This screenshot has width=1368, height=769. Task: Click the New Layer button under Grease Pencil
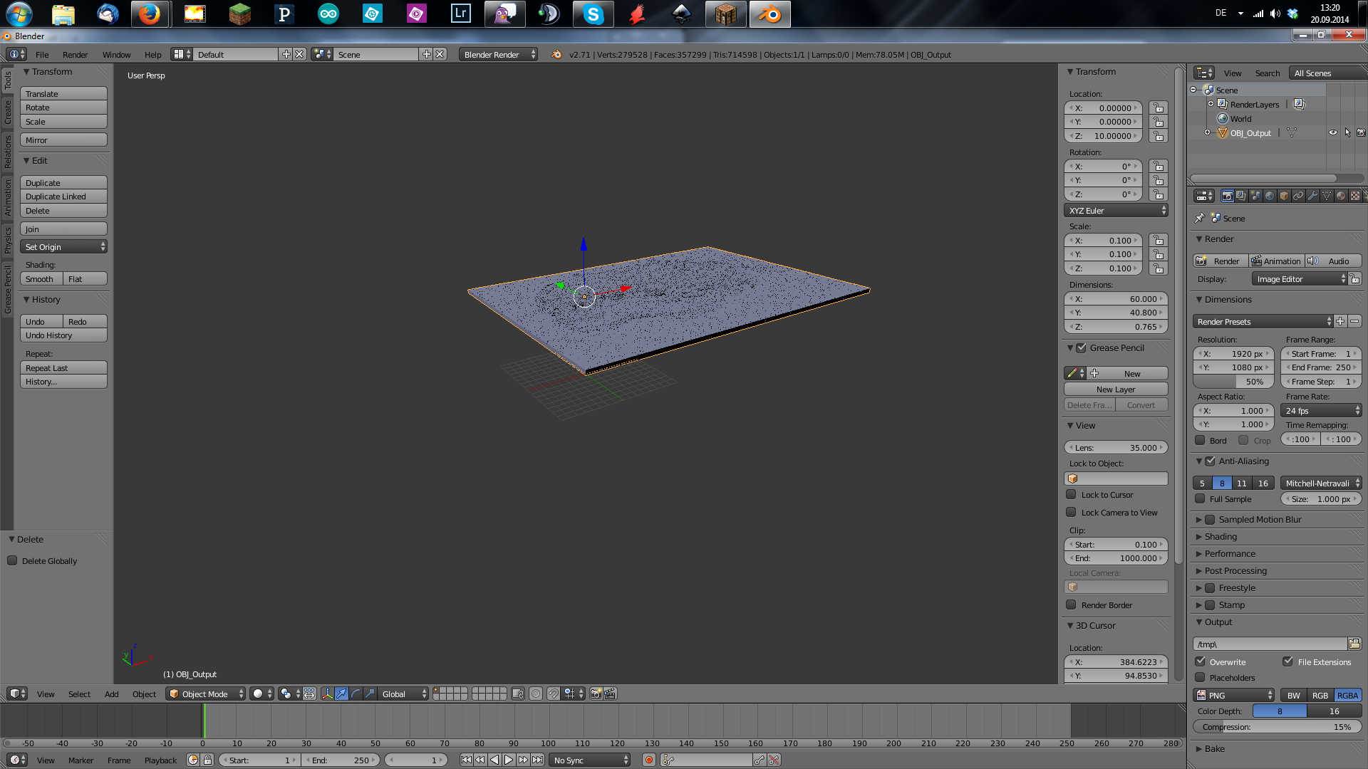tap(1115, 389)
